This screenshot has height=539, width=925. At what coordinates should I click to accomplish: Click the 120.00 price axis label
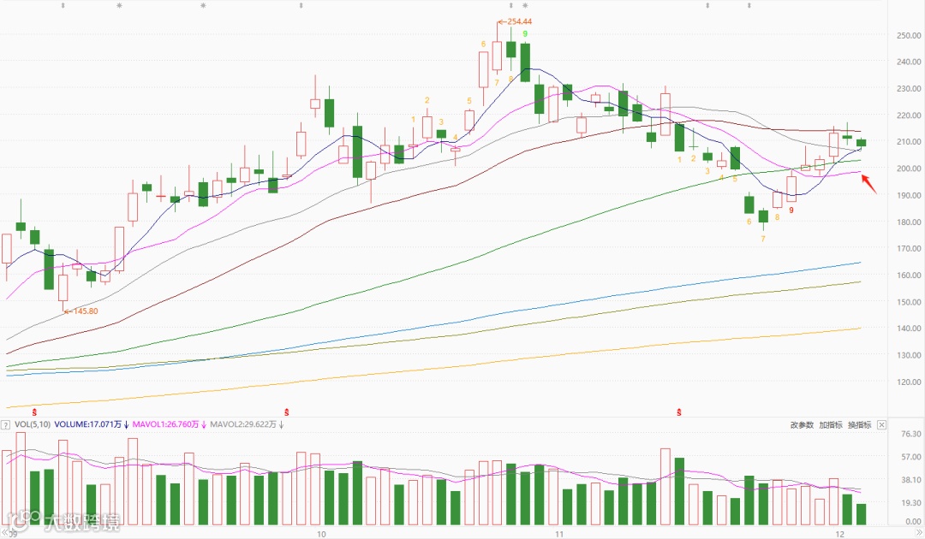point(909,382)
